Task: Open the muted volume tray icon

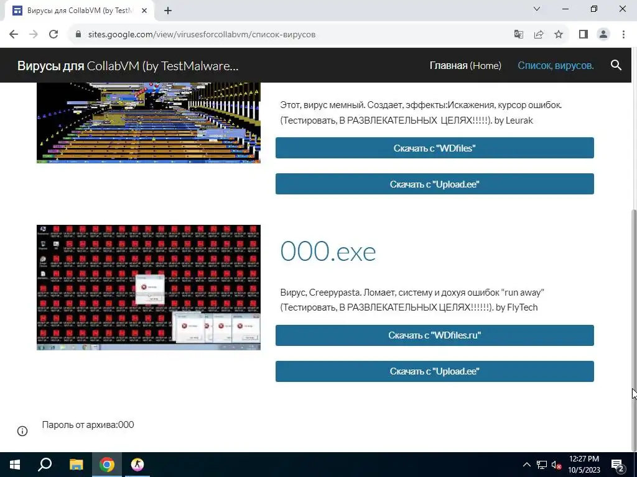Action: point(556,465)
